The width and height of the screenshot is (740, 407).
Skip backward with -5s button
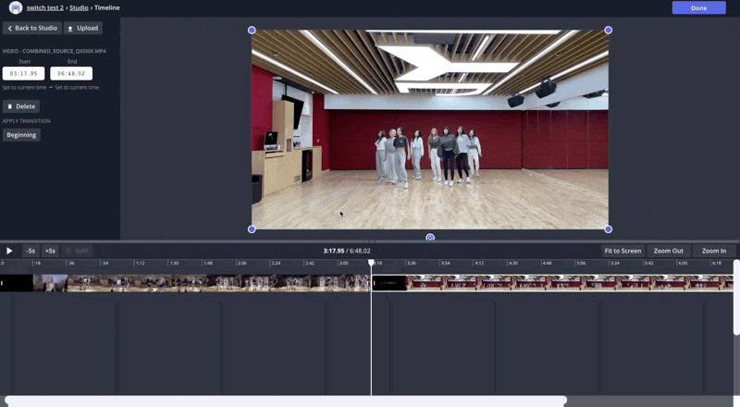pyautogui.click(x=31, y=251)
